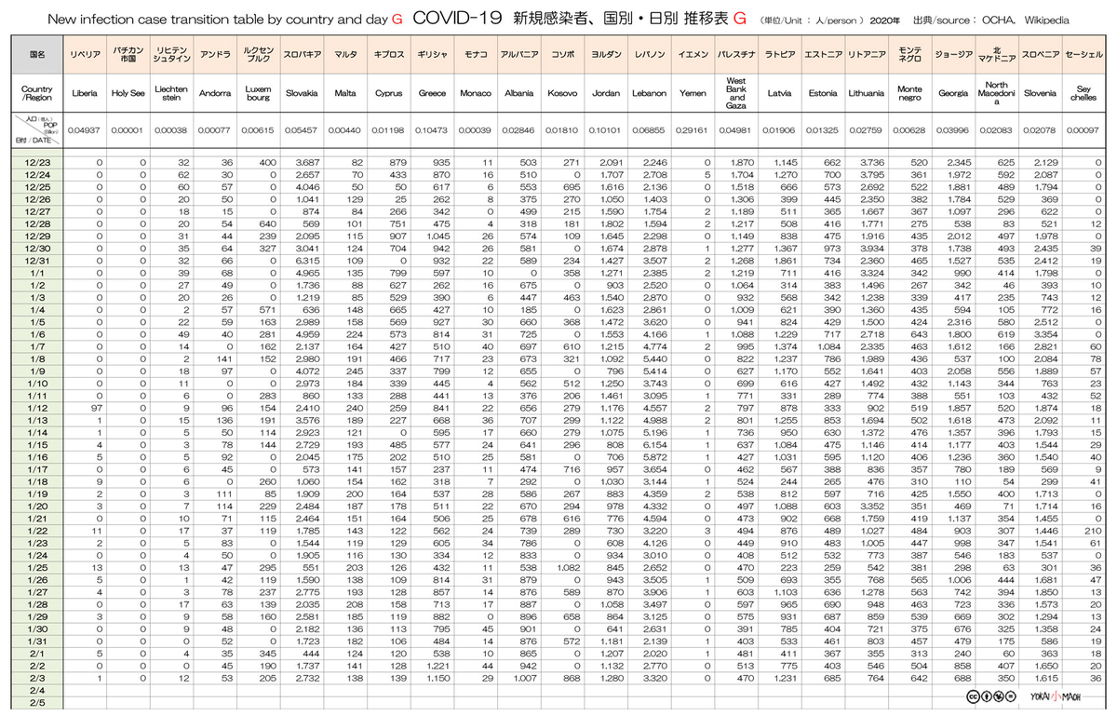The image size is (1117, 716).
Task: Select the 'Jordan' column header
Action: (606, 93)
